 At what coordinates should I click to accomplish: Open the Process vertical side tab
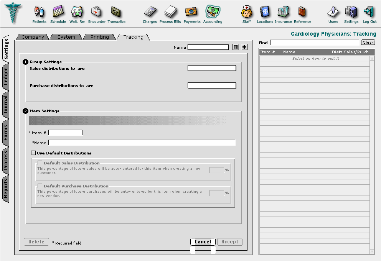pos(6,161)
